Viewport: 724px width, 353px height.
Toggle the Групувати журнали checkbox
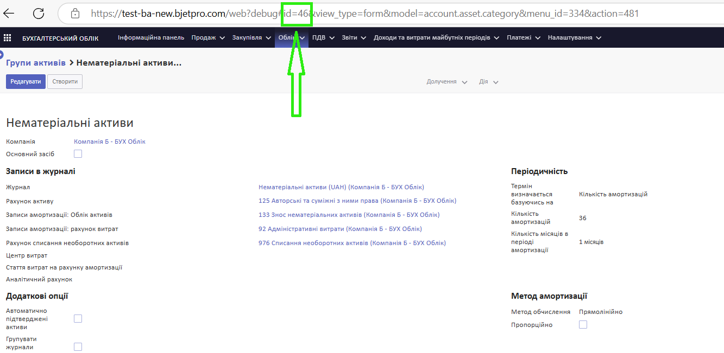click(78, 347)
